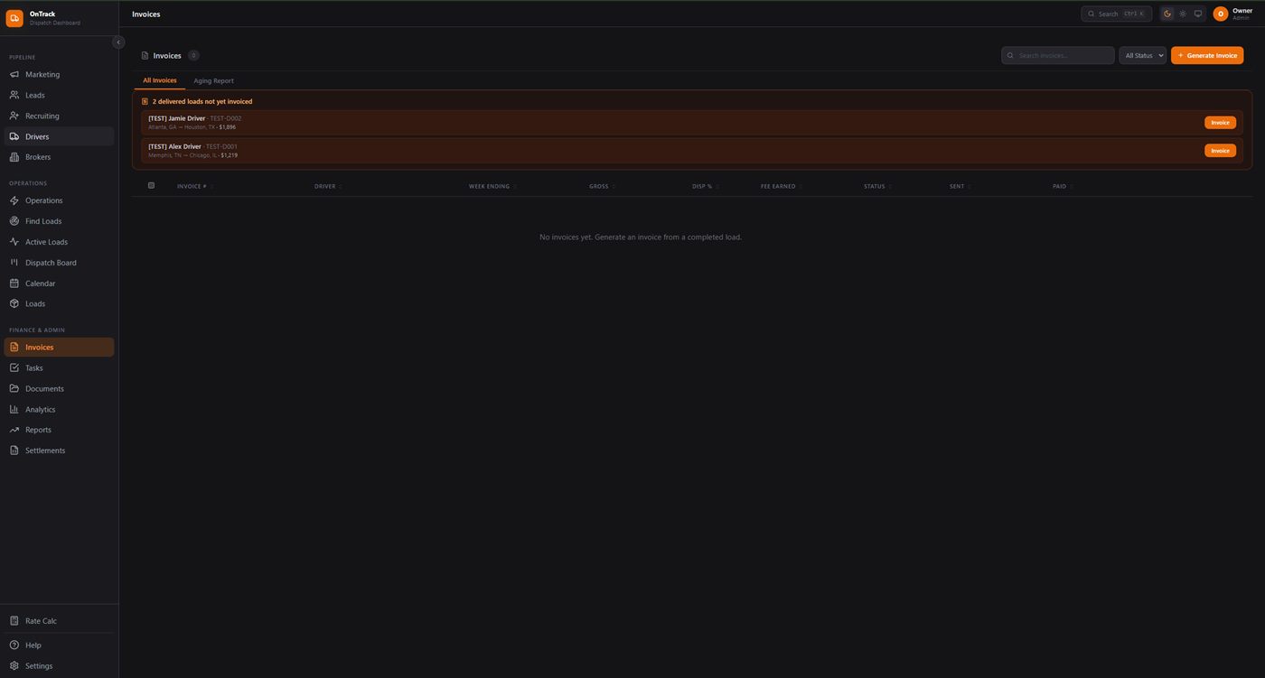Tick the select-all checkbox in table header
1265x678 pixels.
click(x=151, y=186)
